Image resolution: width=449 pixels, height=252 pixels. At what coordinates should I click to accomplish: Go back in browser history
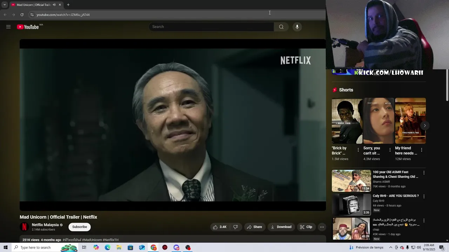click(x=5, y=15)
